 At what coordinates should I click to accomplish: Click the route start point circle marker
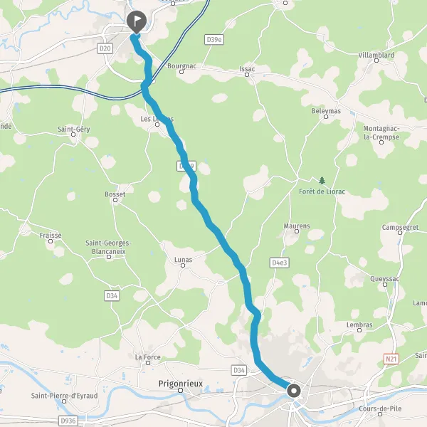click(x=294, y=391)
